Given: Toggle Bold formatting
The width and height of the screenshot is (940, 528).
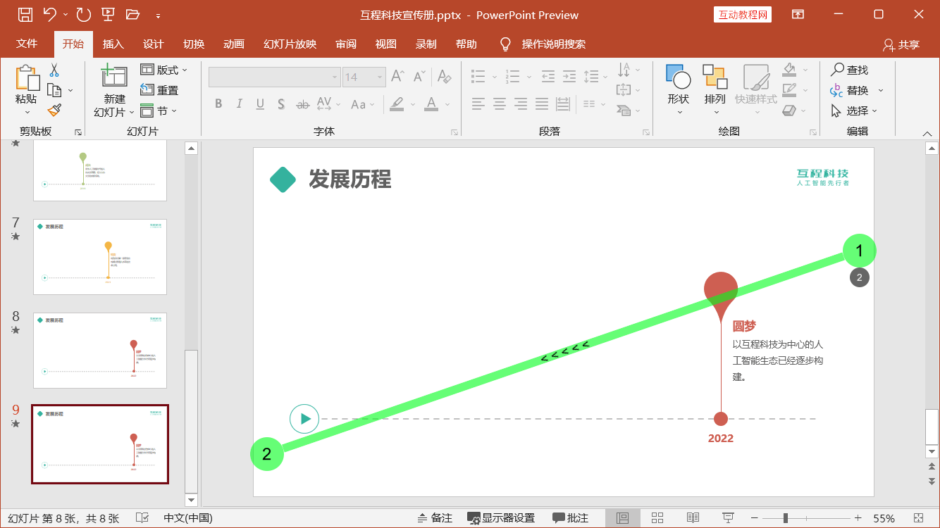Looking at the screenshot, I should tap(218, 104).
